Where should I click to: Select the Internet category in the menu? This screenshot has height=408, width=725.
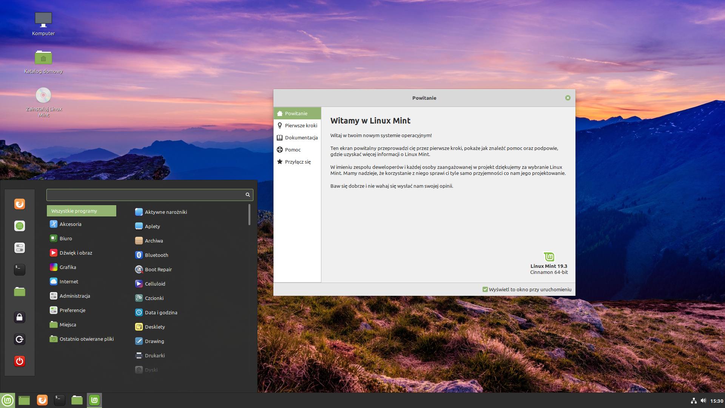point(69,281)
